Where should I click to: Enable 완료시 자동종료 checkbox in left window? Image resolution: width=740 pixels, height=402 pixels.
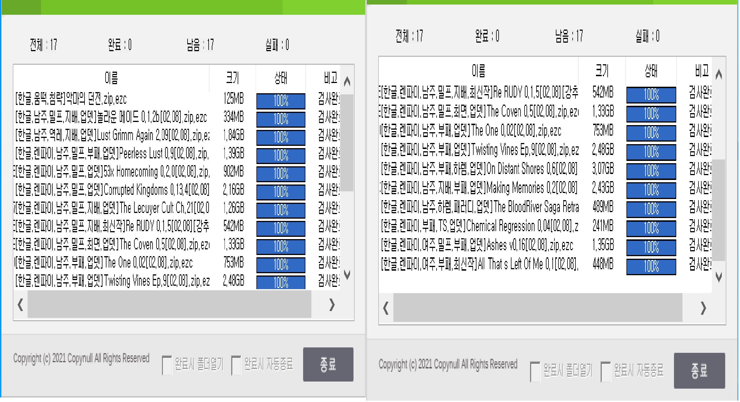236,365
